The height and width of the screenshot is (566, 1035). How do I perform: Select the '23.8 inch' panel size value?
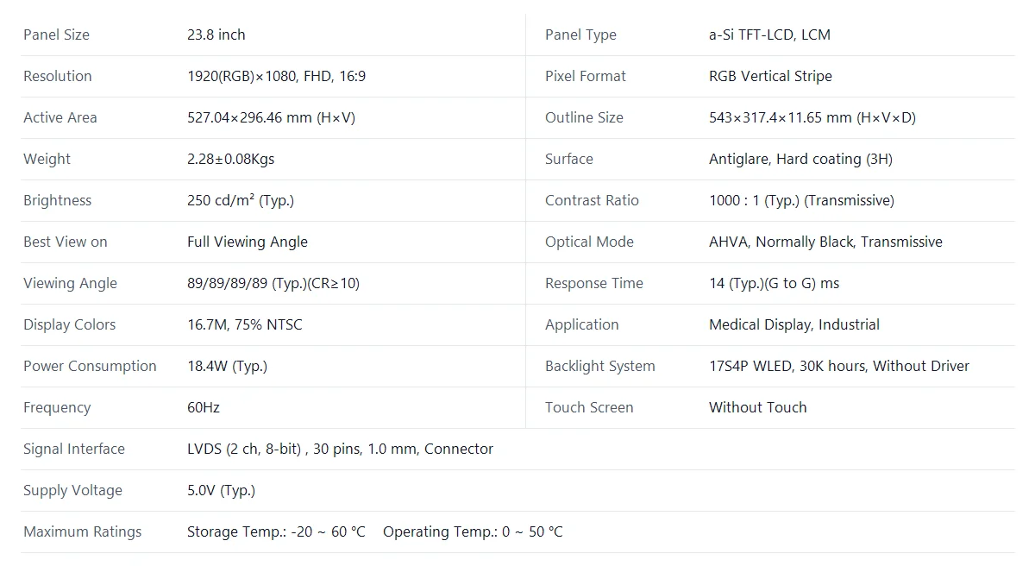tap(216, 35)
